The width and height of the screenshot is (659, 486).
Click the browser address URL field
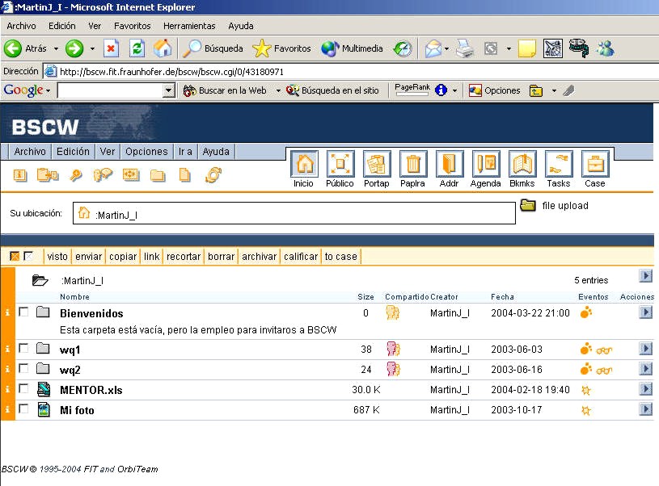click(x=323, y=71)
